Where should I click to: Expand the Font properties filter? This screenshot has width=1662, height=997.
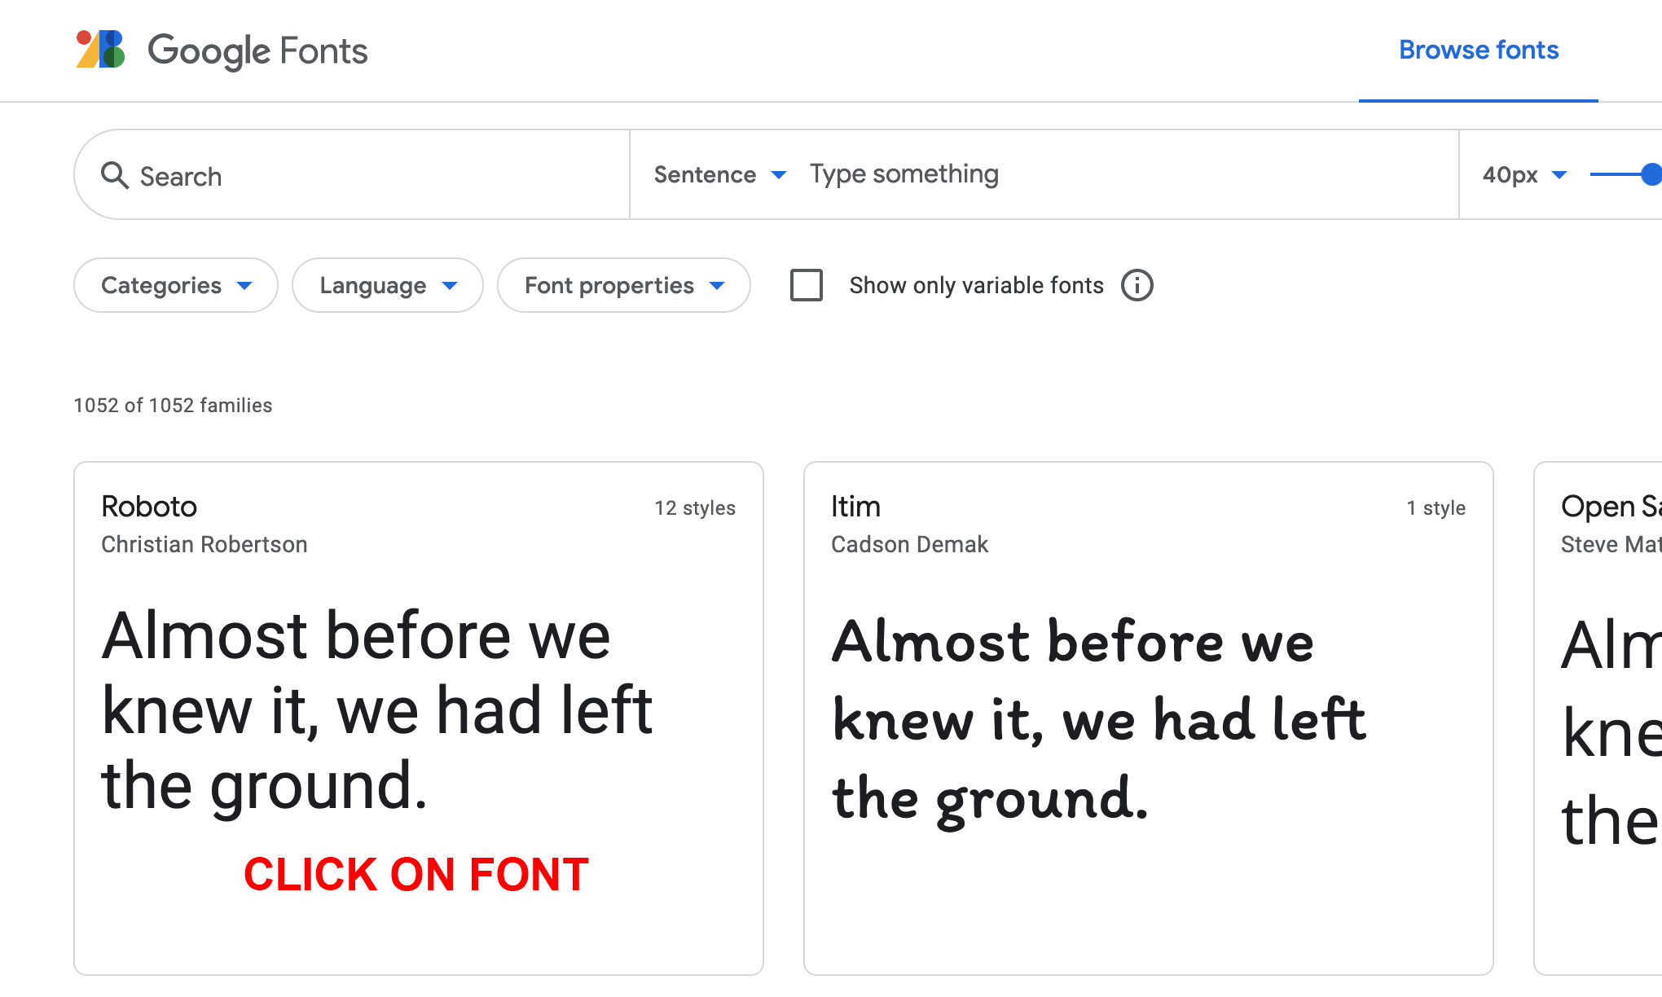(623, 285)
